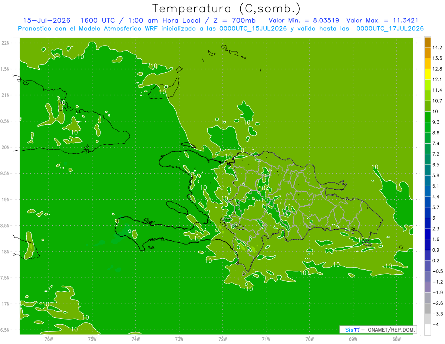Click the "5.1" colorbar label
The height and width of the screenshot is (344, 445).
(x=436, y=186)
